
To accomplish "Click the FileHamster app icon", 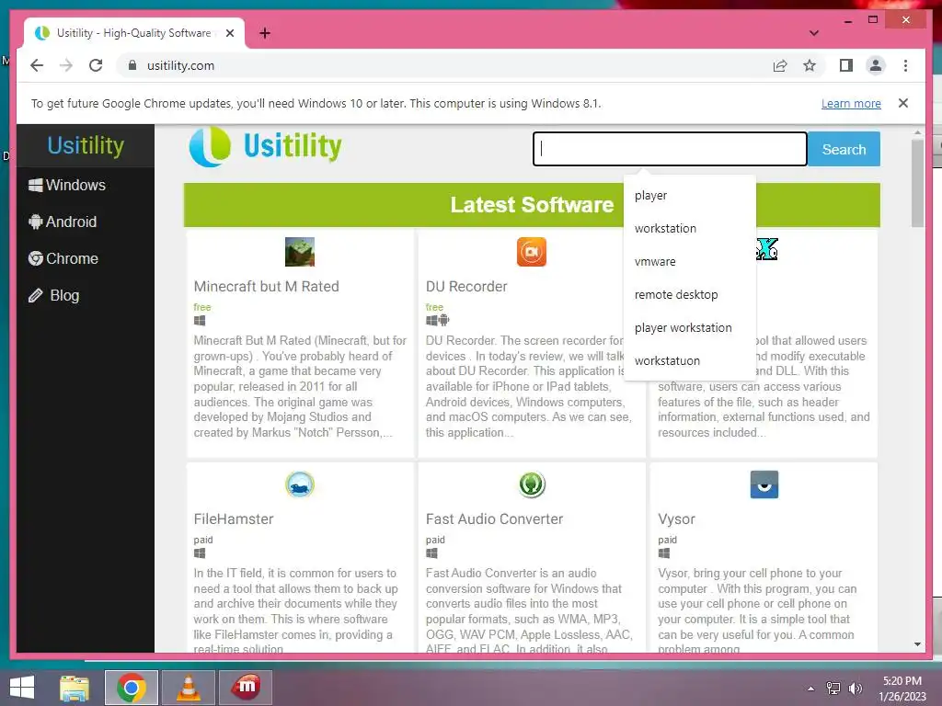I will coord(300,484).
